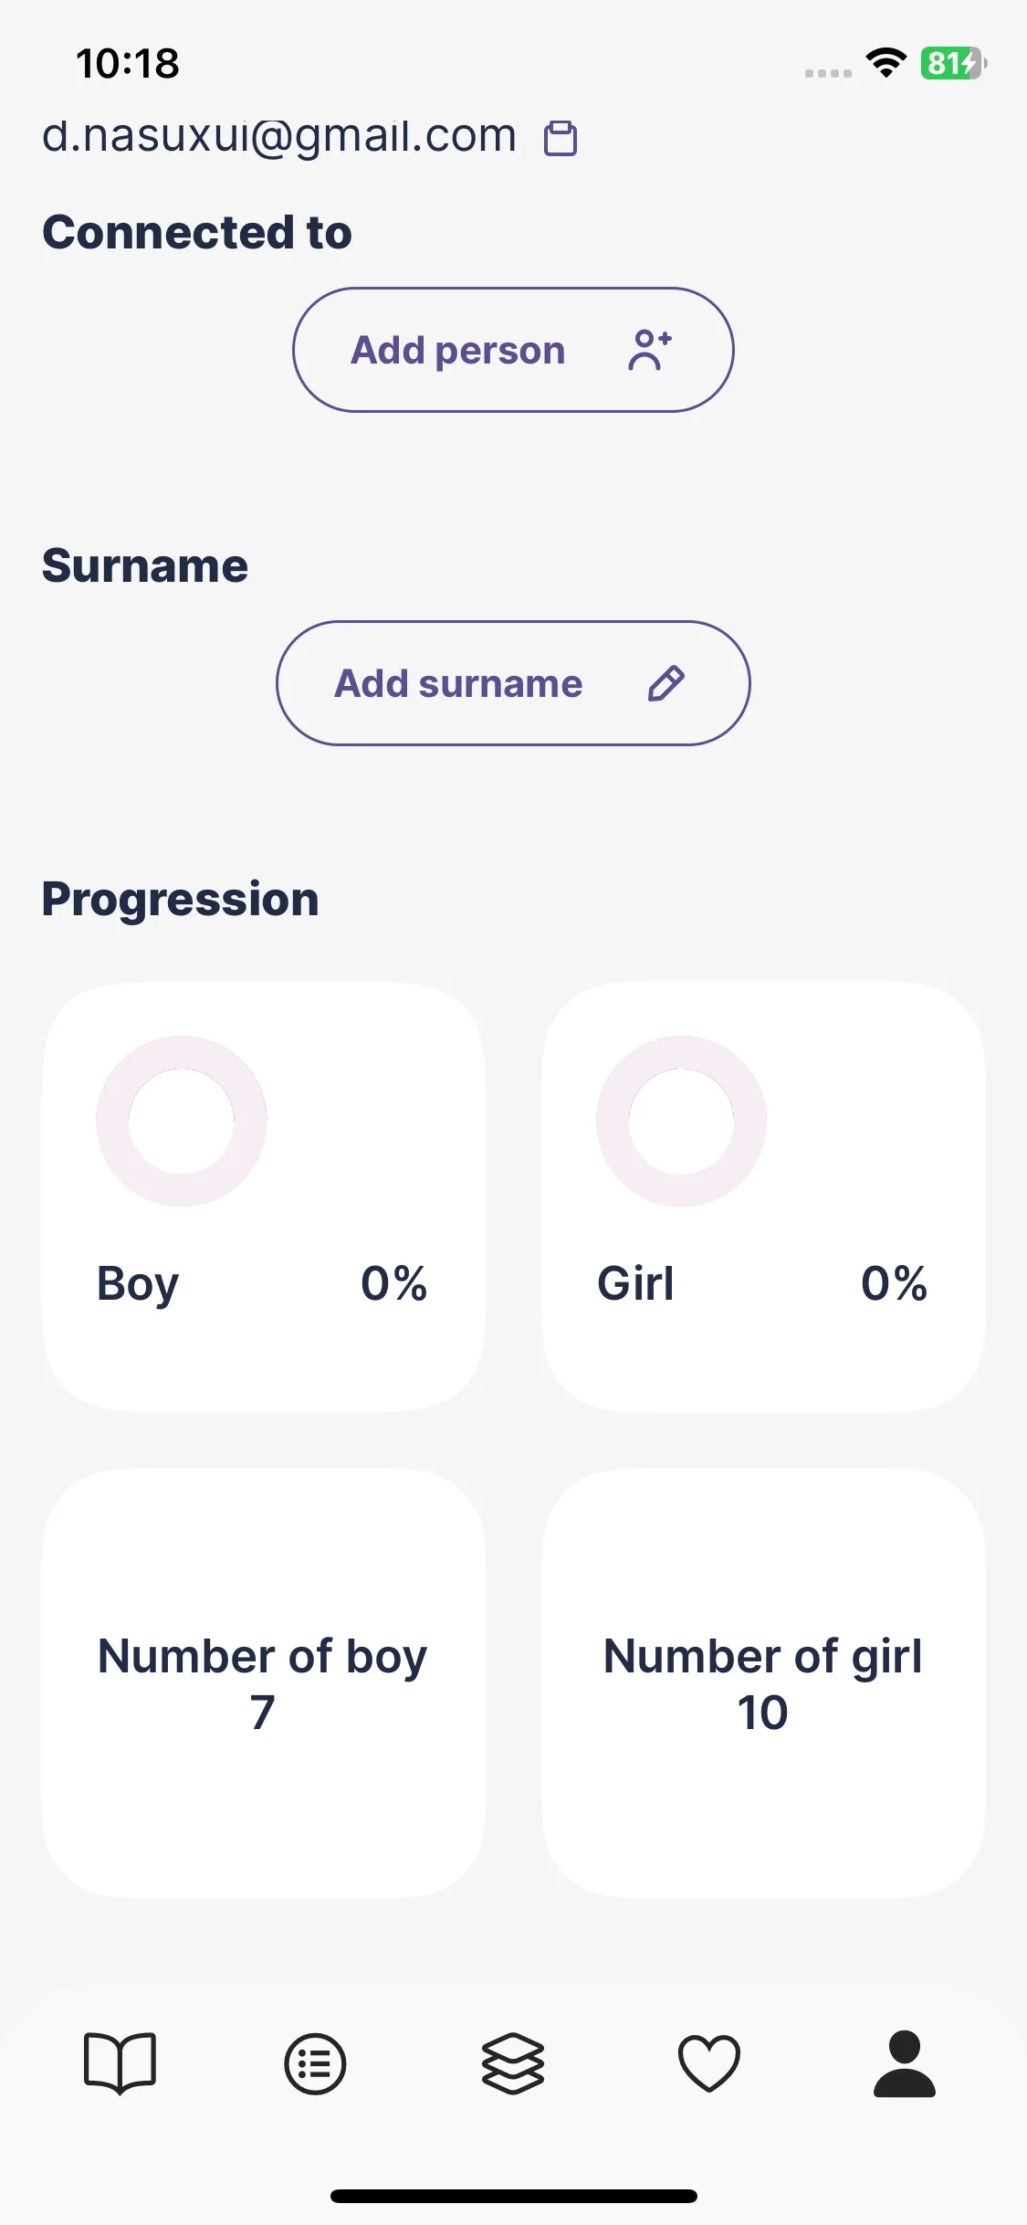Open the book tab in bottom bar
This screenshot has width=1027, height=2225.
coord(120,2063)
